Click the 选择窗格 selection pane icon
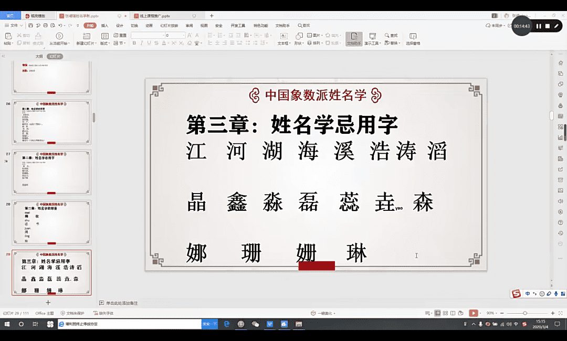This screenshot has width=567, height=341. coord(413,39)
